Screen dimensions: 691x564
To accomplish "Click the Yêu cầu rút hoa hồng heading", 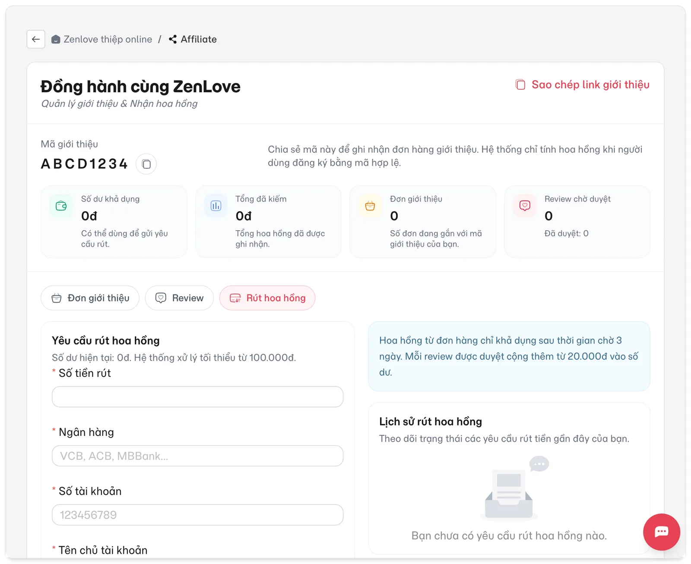I will [106, 341].
